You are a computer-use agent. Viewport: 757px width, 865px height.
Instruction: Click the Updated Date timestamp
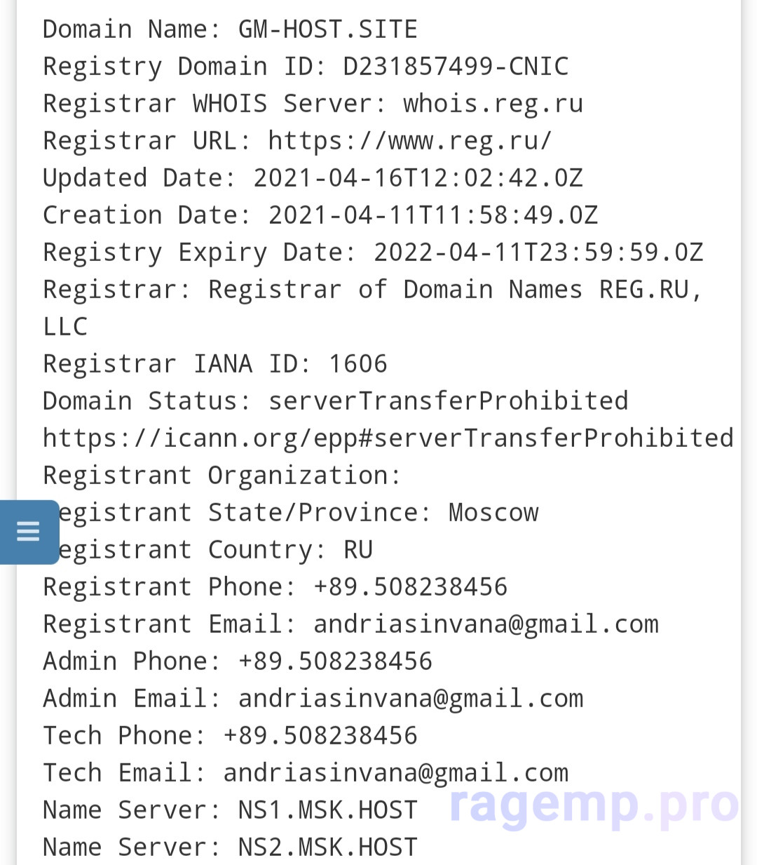point(418,178)
